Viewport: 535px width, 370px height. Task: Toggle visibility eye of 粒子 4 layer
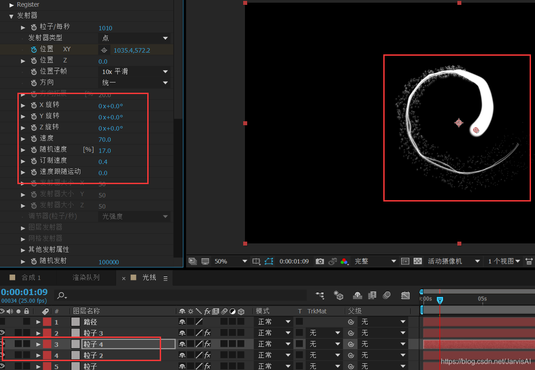[2, 344]
